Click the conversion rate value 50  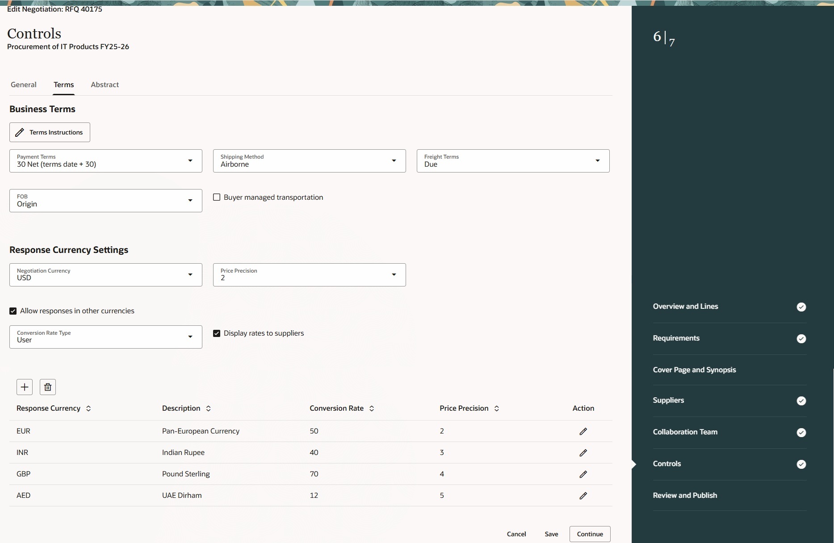[314, 431]
